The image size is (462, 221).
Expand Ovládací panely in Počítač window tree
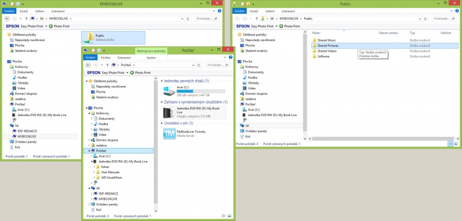tap(89, 204)
